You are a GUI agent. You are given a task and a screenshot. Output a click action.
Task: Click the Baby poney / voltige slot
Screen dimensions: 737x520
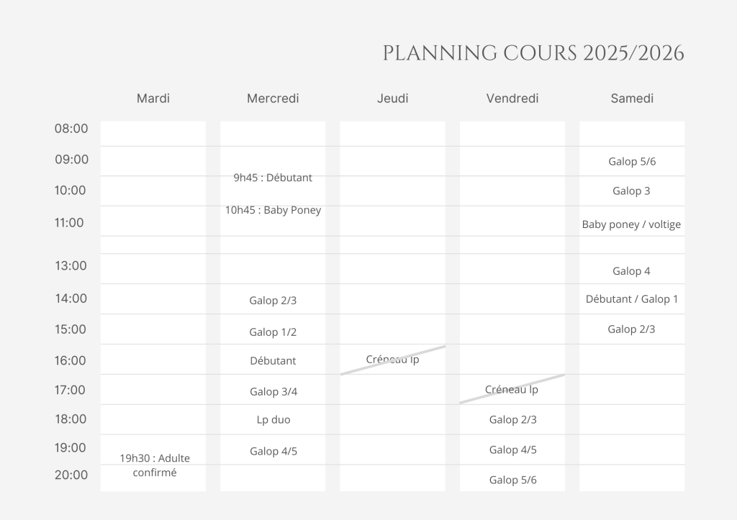coord(631,224)
